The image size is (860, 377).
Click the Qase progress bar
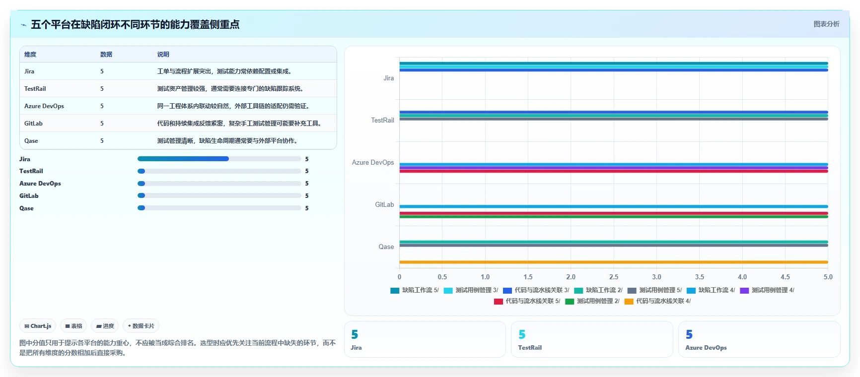pos(219,208)
